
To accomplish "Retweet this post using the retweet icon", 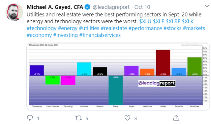I will tap(78, 118).
